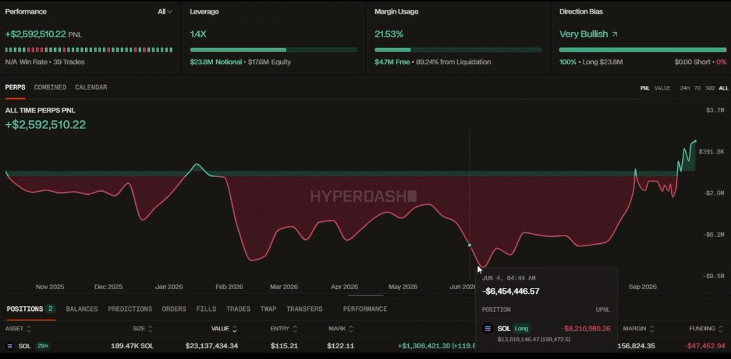The image size is (731, 359).
Task: Set chart range to 7D
Action: pyautogui.click(x=697, y=88)
